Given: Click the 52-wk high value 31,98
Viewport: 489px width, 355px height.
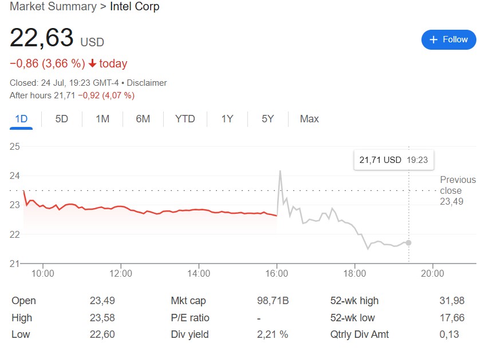Looking at the screenshot, I should [x=452, y=301].
